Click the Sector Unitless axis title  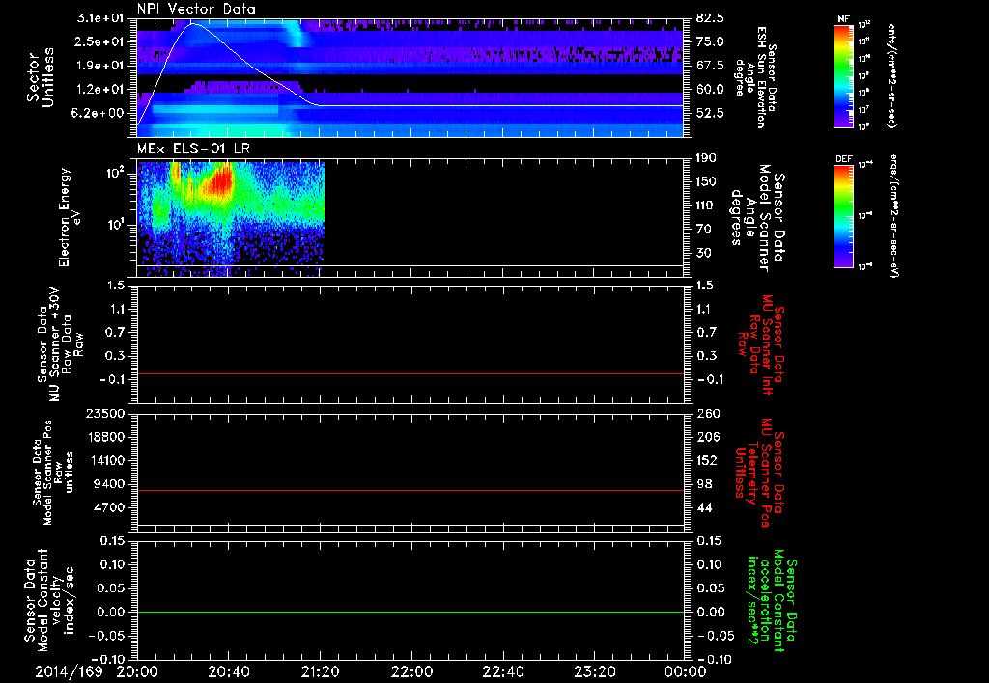point(41,77)
